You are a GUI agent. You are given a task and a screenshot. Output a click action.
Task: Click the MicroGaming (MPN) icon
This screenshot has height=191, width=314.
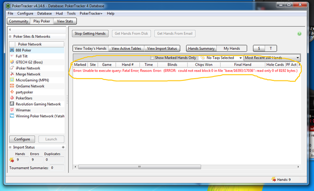coord(12,80)
